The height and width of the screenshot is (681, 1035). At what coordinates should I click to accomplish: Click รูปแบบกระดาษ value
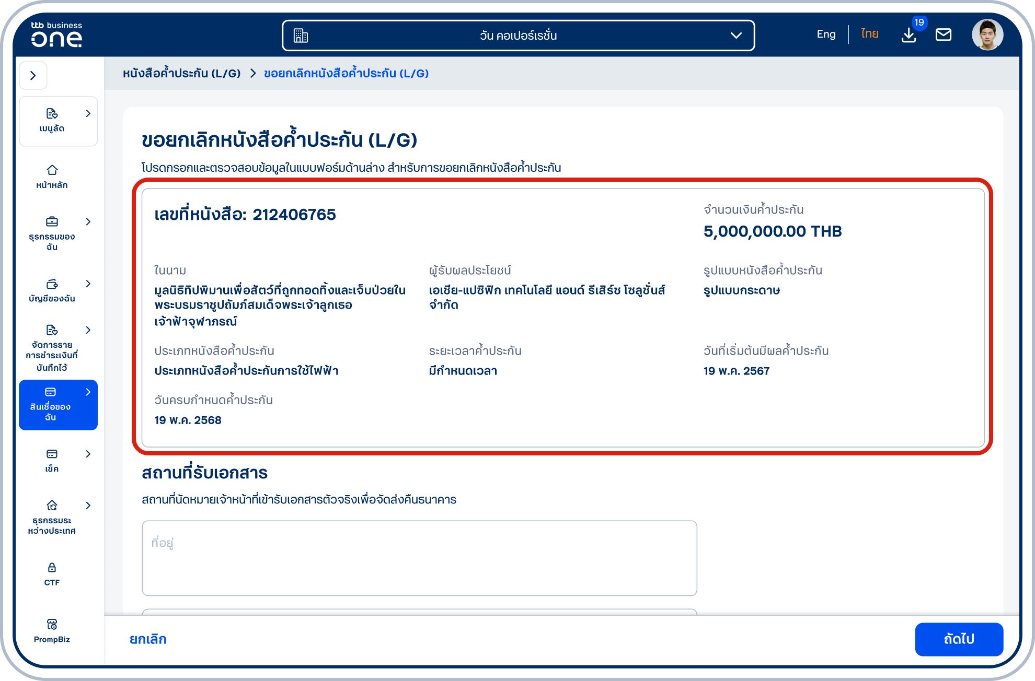742,290
